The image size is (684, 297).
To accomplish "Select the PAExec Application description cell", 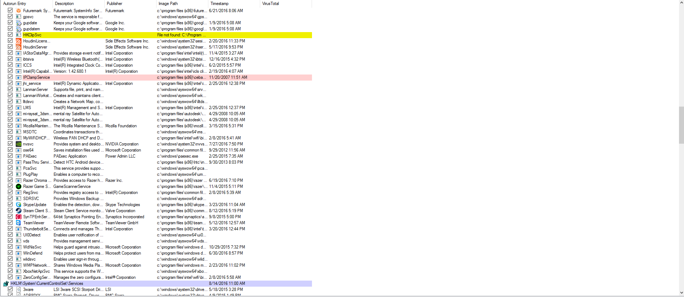I will [x=70, y=156].
